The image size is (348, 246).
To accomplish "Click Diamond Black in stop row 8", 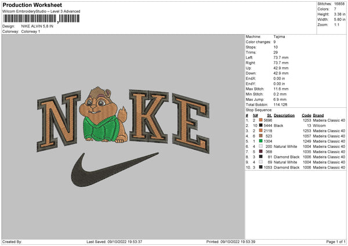I will (287, 157).
